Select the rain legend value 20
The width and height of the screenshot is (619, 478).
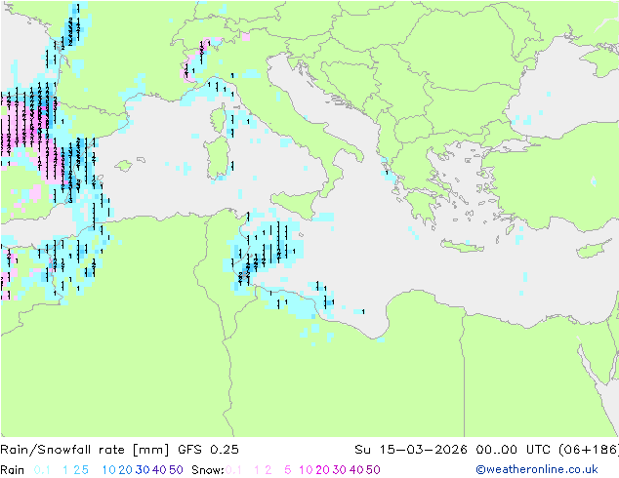click(x=126, y=470)
